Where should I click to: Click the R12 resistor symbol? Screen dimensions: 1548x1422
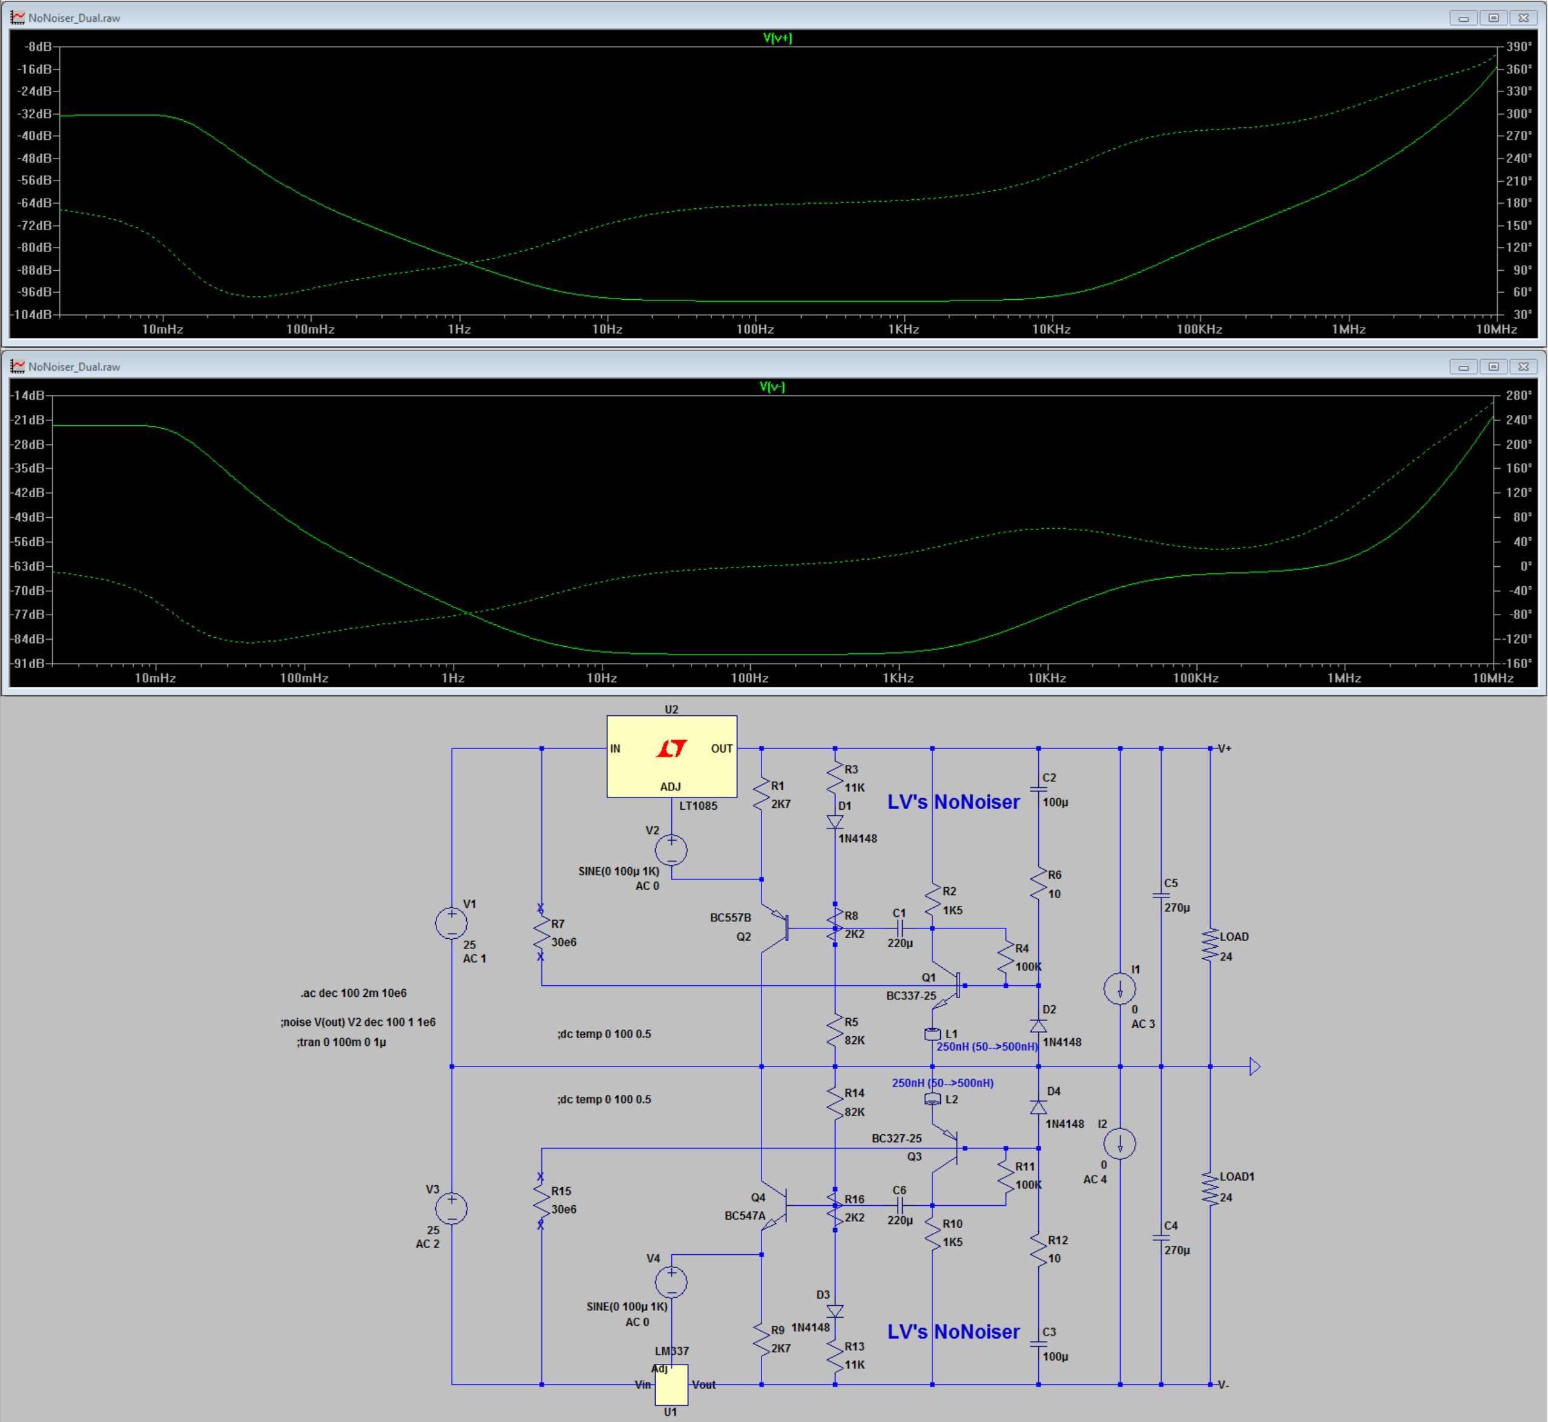(x=1038, y=1249)
